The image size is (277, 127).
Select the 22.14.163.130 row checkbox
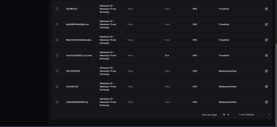57,86
